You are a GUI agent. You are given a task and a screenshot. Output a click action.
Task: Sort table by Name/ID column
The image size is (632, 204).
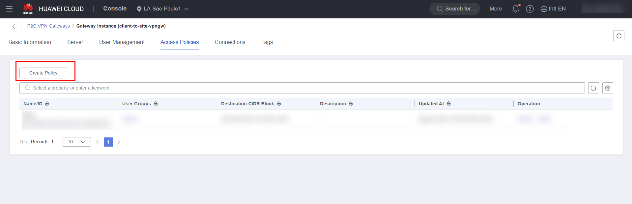point(47,104)
